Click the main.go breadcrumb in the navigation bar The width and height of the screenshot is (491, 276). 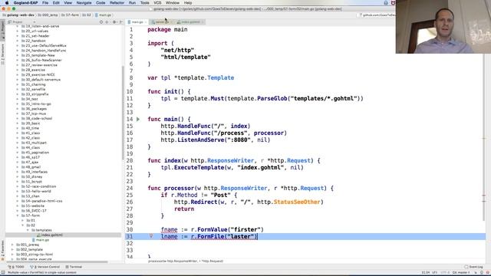pyautogui.click(x=104, y=15)
